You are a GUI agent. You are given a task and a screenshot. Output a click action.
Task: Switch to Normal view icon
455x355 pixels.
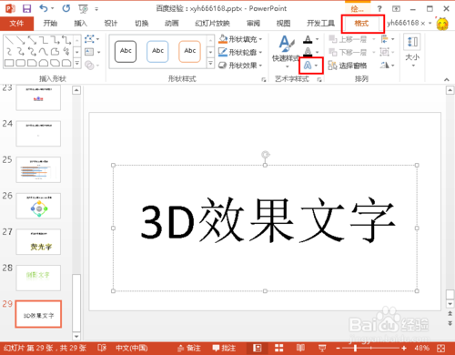[258, 348]
